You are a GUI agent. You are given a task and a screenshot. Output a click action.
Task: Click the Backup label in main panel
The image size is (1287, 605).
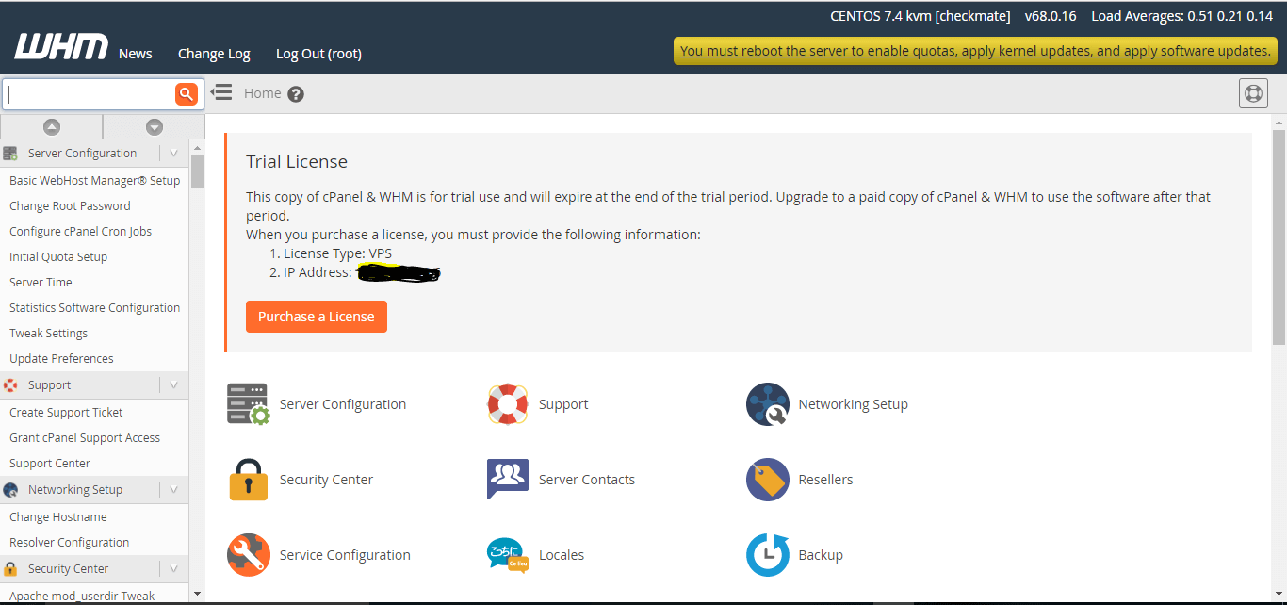(x=821, y=555)
